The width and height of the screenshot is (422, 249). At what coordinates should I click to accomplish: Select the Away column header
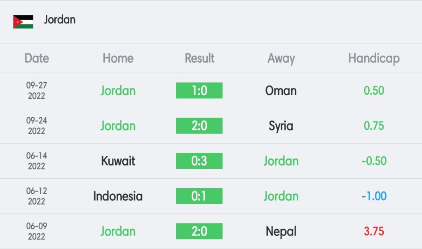(281, 58)
